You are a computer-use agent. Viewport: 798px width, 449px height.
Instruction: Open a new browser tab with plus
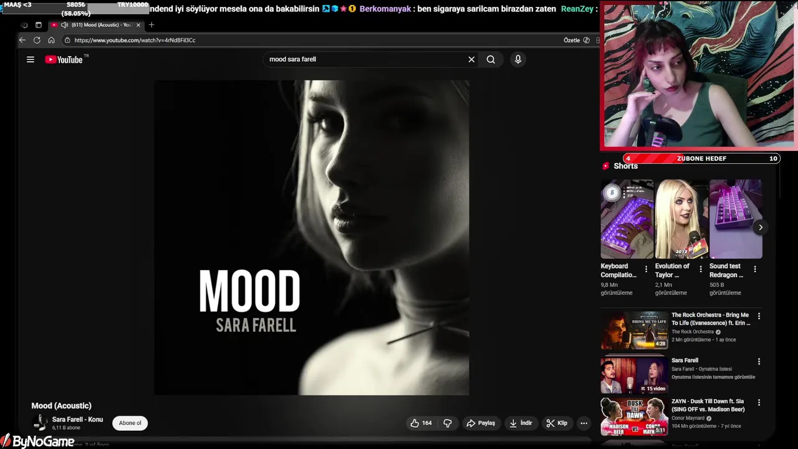click(x=151, y=25)
